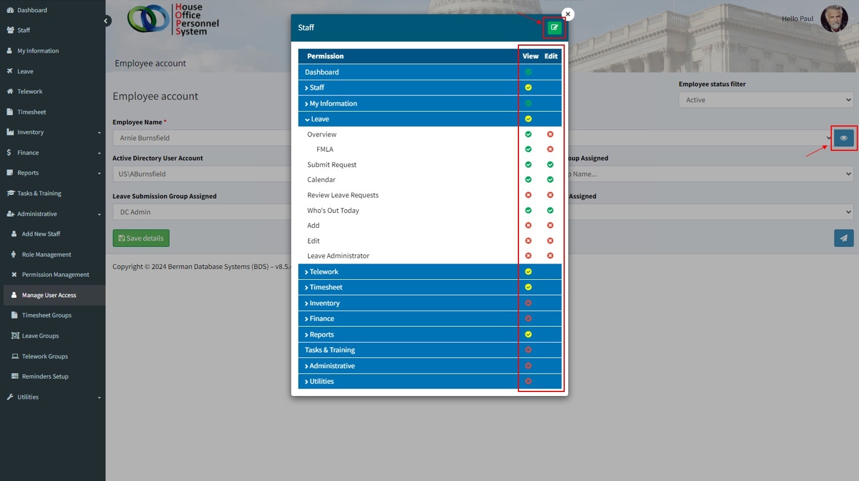Click the Active Directory User Account field
The image size is (859, 481).
coord(203,174)
